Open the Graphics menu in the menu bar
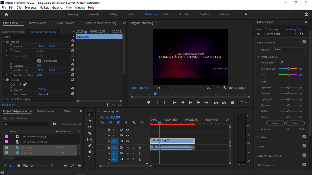The image size is (312, 175). [57, 7]
